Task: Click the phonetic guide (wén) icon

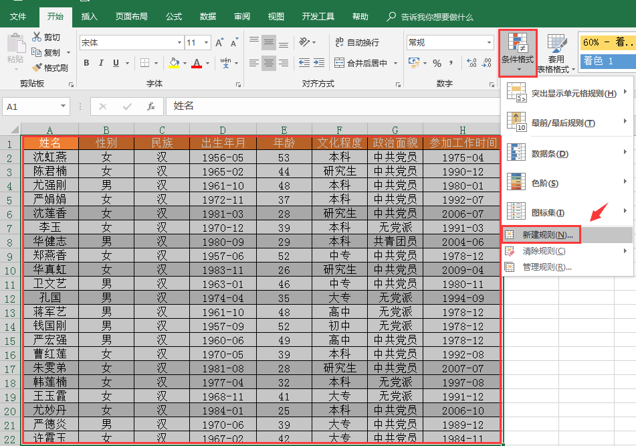Action: 225,63
